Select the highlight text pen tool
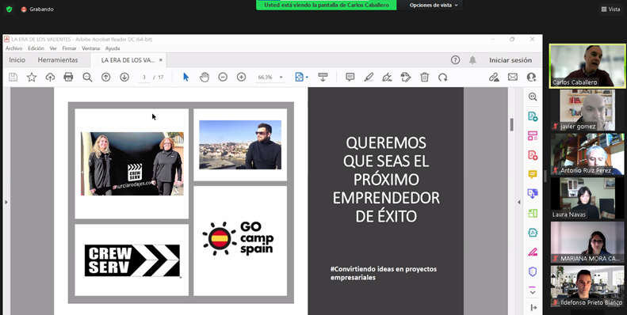The height and width of the screenshot is (315, 627). [x=369, y=77]
